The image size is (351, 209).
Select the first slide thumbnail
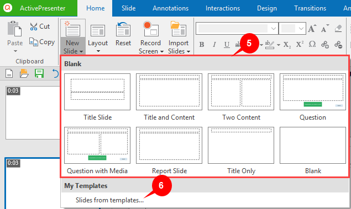pos(33,112)
